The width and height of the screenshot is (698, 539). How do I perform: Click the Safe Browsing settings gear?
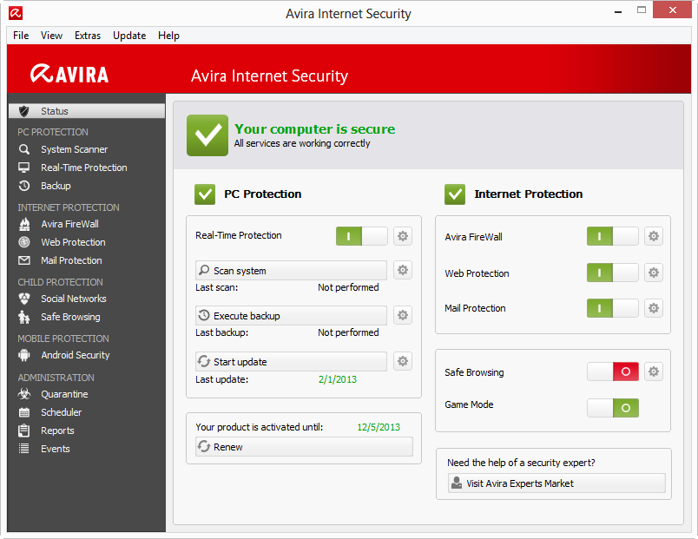(654, 372)
